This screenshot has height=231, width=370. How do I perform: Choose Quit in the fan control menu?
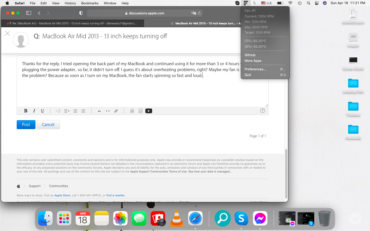(265, 75)
